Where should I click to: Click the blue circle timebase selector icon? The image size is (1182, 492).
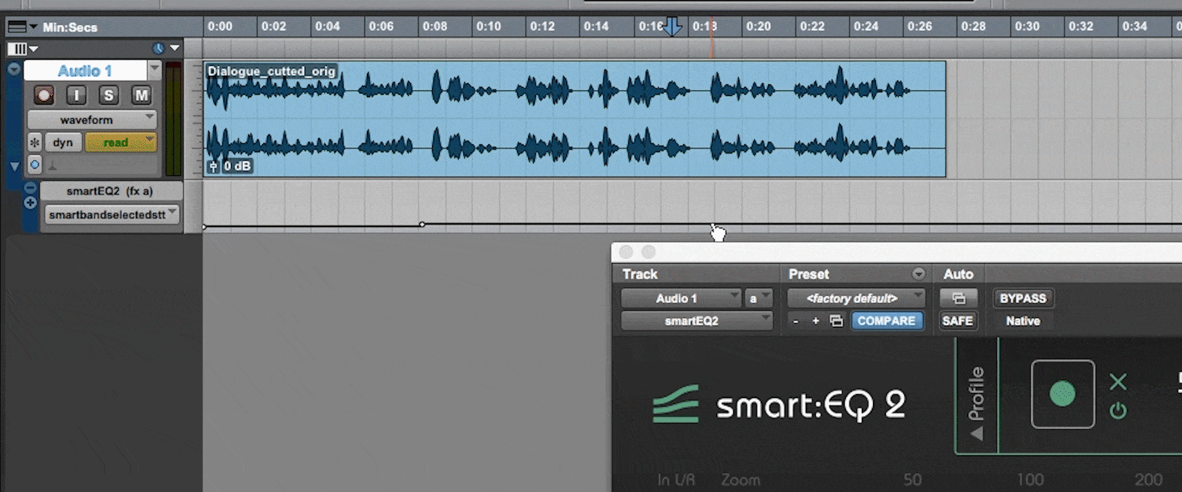click(x=34, y=165)
